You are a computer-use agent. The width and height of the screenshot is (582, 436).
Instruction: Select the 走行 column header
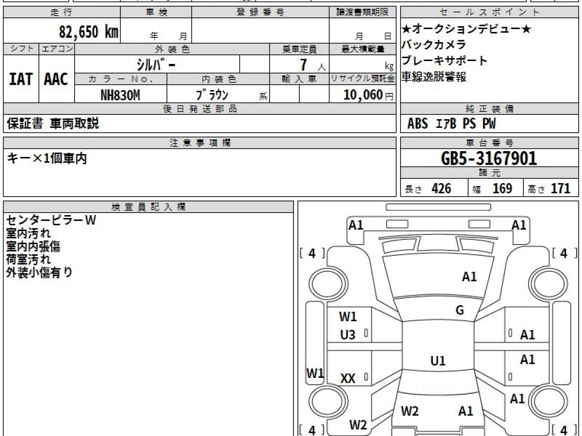[x=62, y=13]
